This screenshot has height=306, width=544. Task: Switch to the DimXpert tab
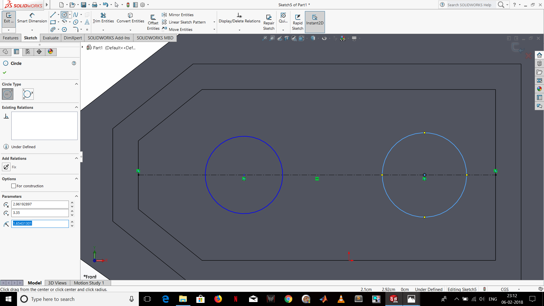73,38
